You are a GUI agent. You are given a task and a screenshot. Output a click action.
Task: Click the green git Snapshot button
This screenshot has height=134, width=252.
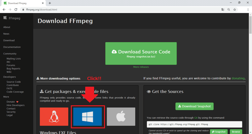pos(219,132)
